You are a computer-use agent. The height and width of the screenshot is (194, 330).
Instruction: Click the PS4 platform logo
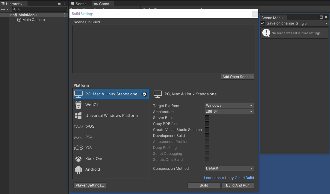pyautogui.click(x=78, y=137)
